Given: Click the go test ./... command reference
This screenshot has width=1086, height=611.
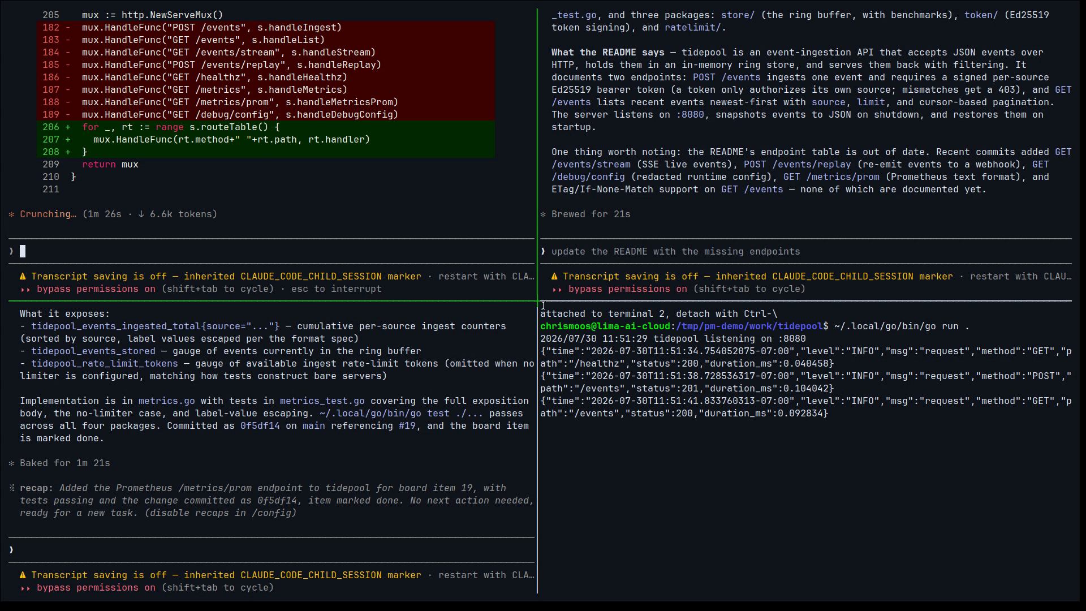Looking at the screenshot, I should pos(402,414).
